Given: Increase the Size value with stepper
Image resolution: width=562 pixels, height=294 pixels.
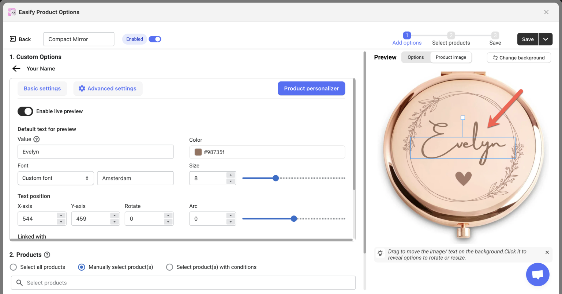Looking at the screenshot, I should point(231,175).
